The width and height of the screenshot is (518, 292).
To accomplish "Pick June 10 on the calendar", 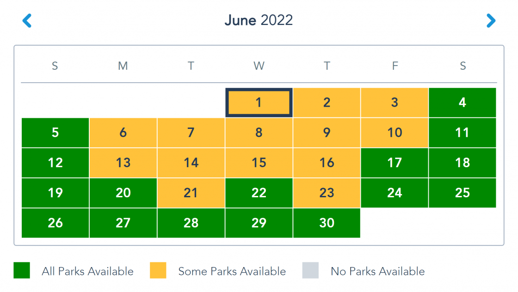I will pyautogui.click(x=395, y=133).
